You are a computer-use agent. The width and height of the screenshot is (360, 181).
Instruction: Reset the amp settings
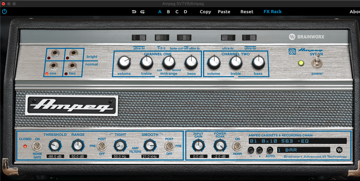247,12
